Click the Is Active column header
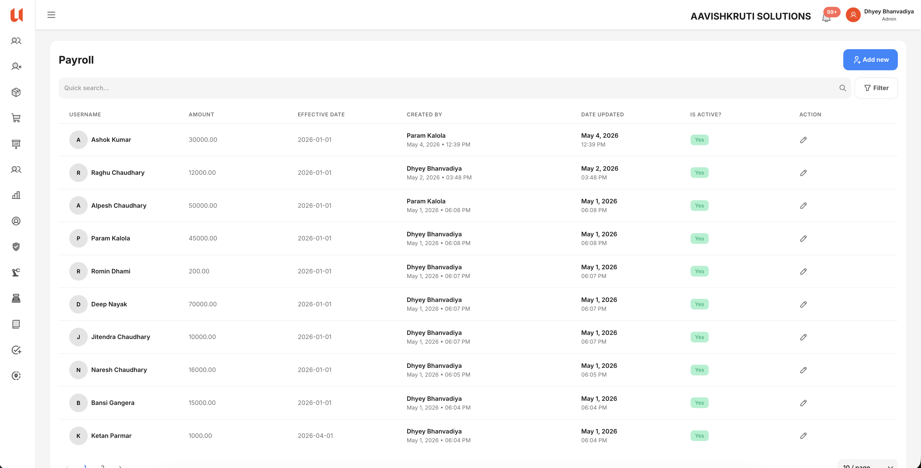This screenshot has height=468, width=921. coord(705,114)
